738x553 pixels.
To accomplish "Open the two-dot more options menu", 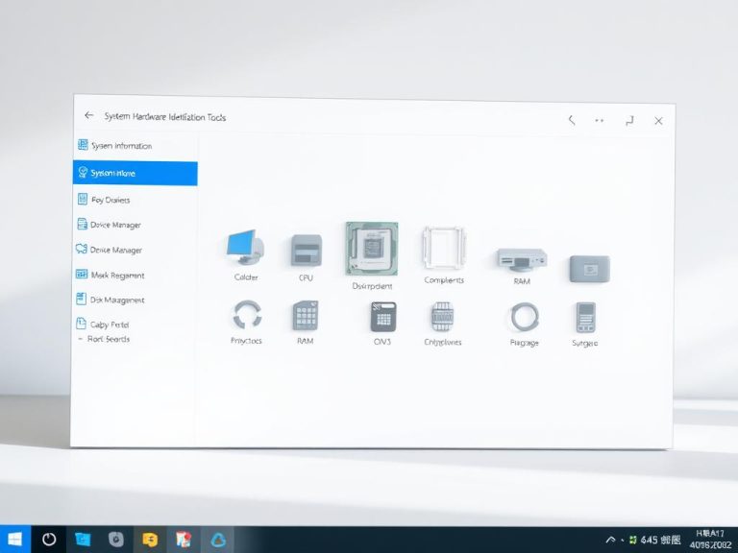I will point(600,121).
